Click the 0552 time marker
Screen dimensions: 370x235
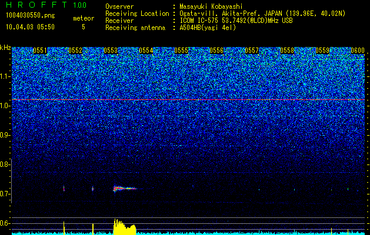(75, 51)
